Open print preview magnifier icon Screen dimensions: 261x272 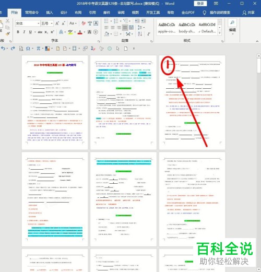(21, 49)
